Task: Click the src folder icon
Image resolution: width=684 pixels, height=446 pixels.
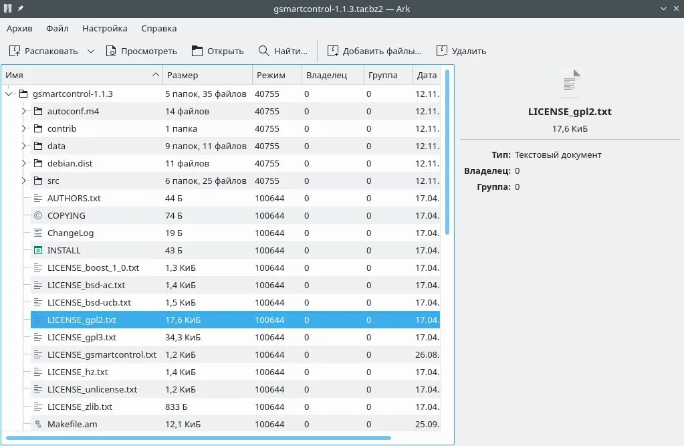Action: pyautogui.click(x=38, y=181)
